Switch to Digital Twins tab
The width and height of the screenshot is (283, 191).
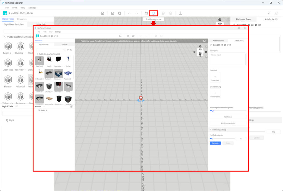coord(8,19)
